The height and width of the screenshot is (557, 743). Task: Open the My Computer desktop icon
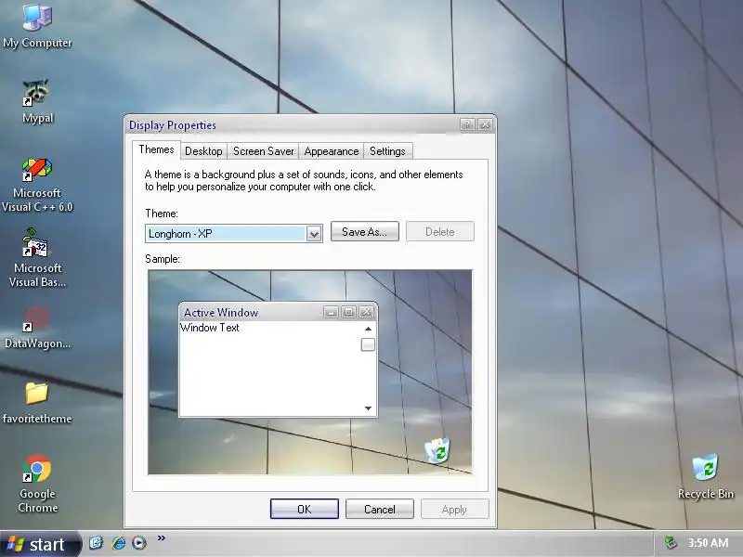click(37, 27)
